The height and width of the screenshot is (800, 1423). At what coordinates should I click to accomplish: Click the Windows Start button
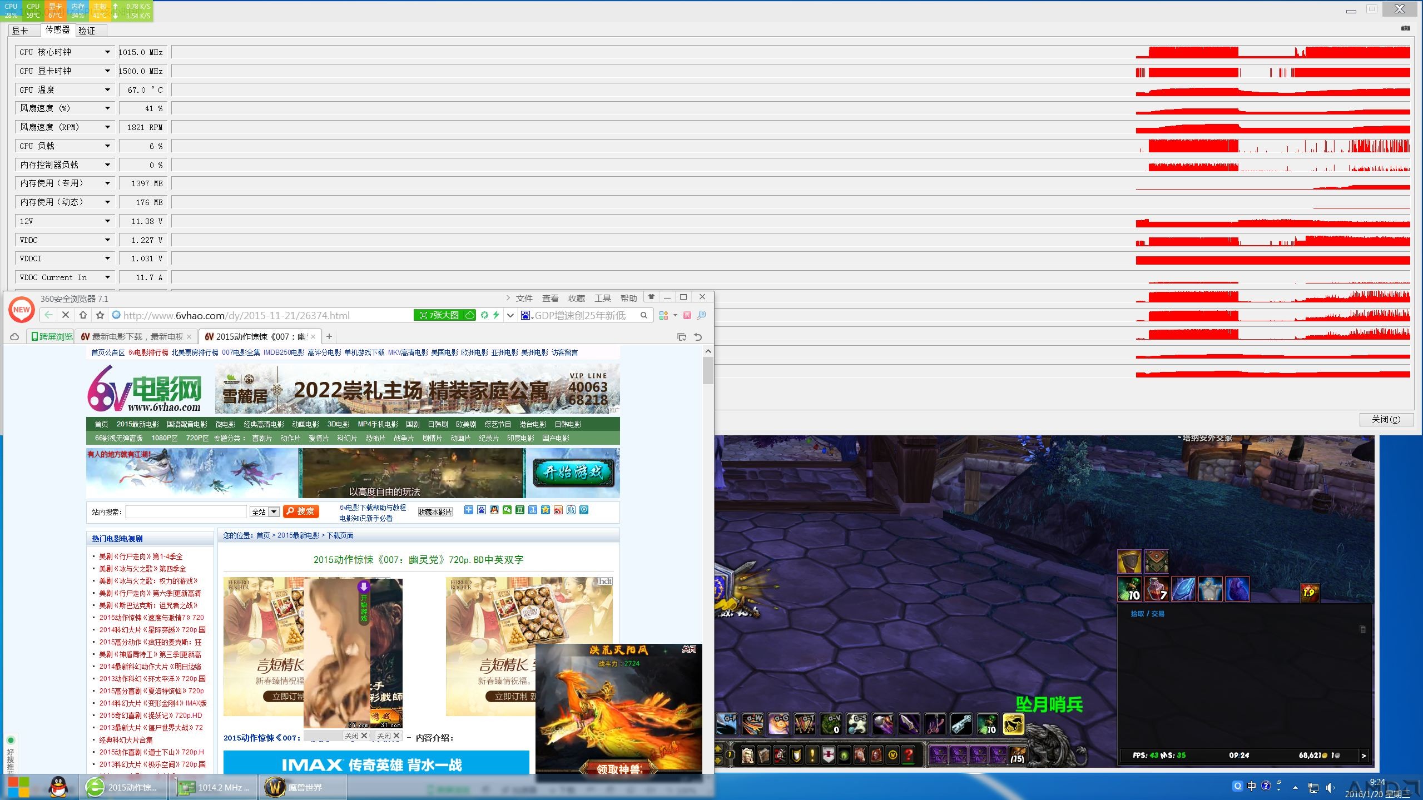tap(18, 787)
